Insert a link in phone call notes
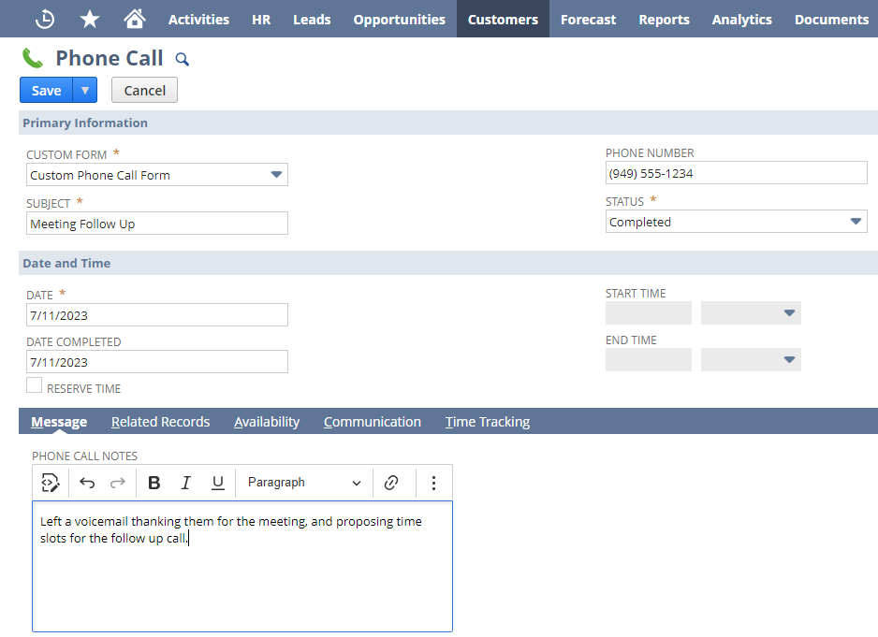The image size is (878, 637). pos(391,483)
